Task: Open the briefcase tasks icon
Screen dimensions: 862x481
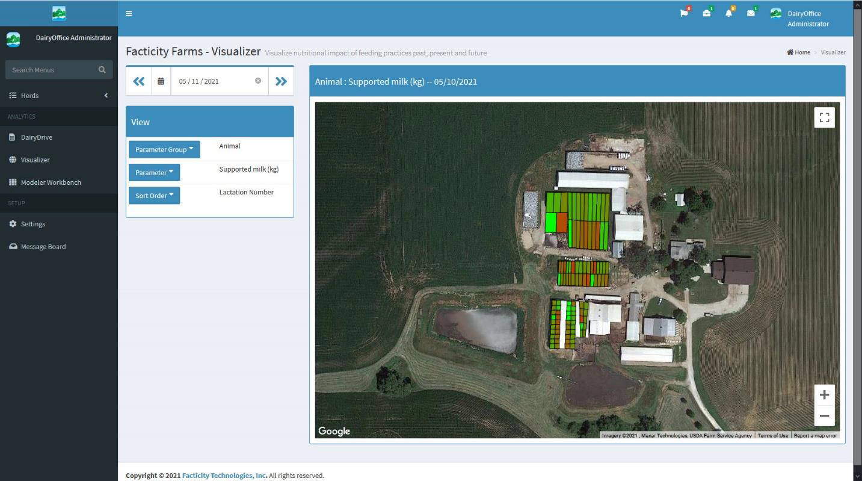Action: pos(707,13)
